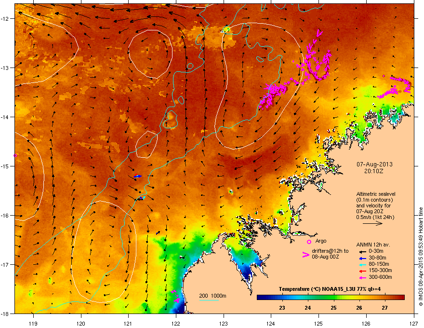Image resolution: width=424 pixels, height=328 pixels.
Task: Click the '121' longitude axis label
Action: click(128, 323)
